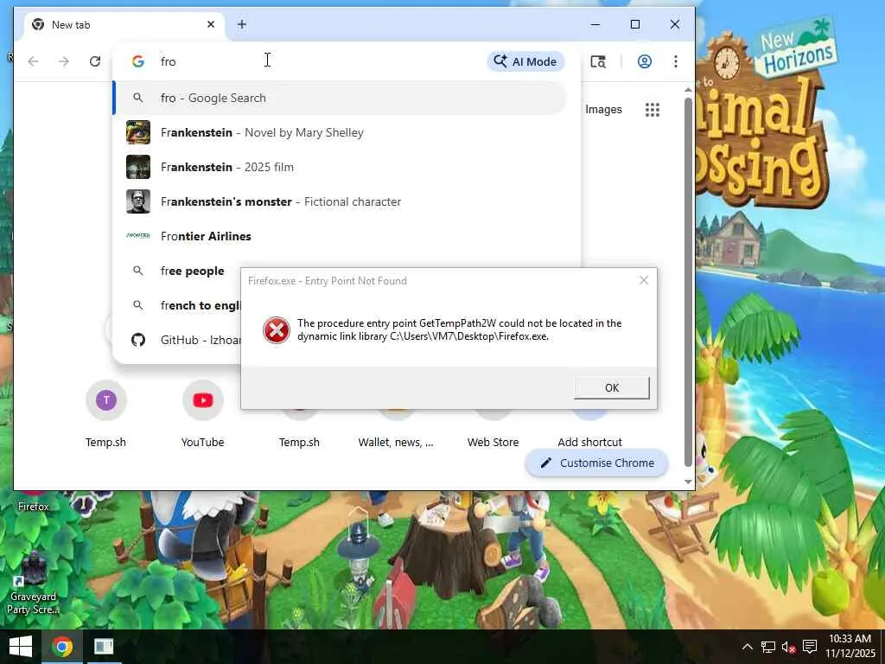Close the New tab tab
885x664 pixels.
tap(211, 24)
